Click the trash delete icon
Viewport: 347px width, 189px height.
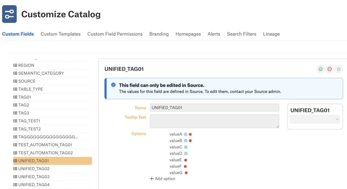tap(339, 69)
